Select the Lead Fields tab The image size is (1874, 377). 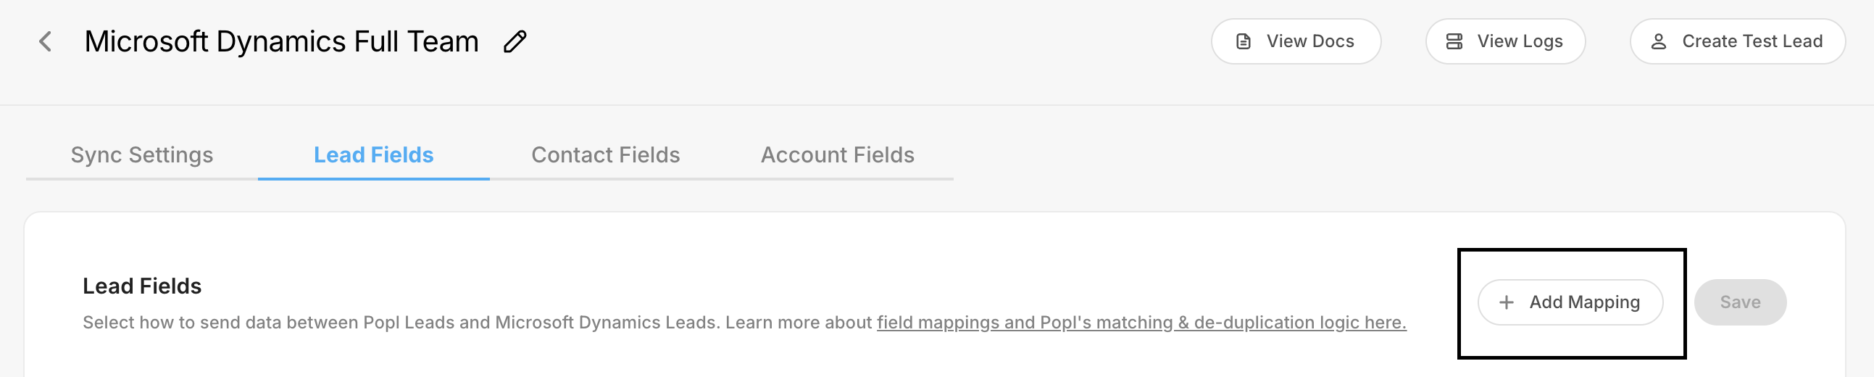point(373,155)
